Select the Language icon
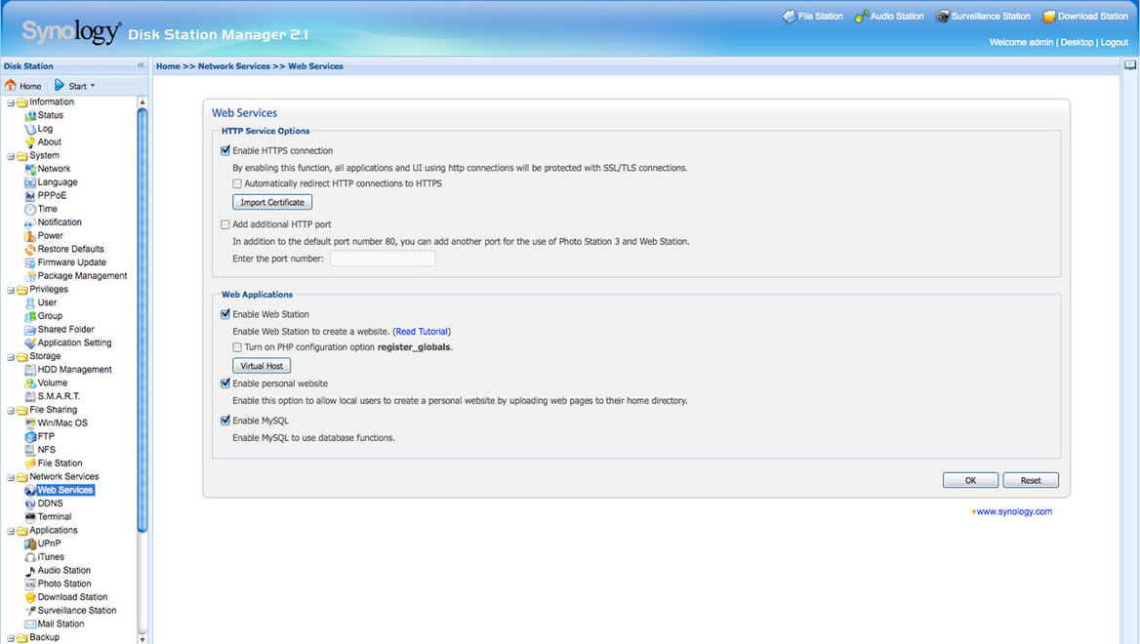The height and width of the screenshot is (644, 1140). click(x=30, y=182)
